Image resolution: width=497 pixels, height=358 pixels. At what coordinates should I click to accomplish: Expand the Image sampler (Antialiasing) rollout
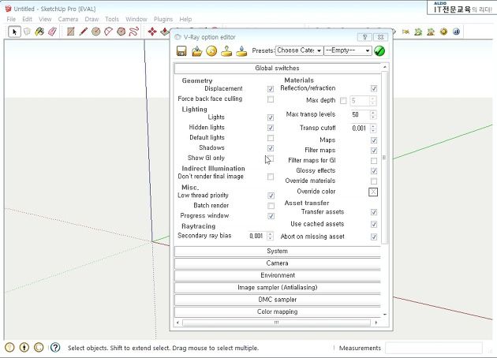(x=278, y=287)
